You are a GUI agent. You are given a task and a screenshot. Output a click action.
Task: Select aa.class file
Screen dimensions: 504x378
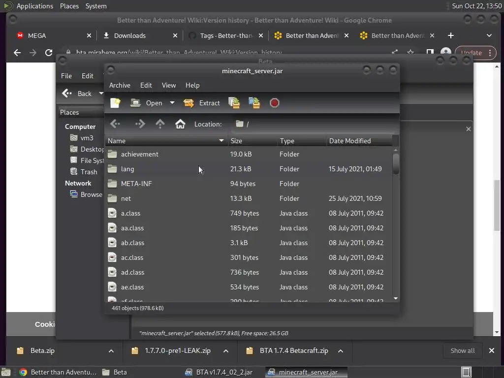pyautogui.click(x=249, y=228)
